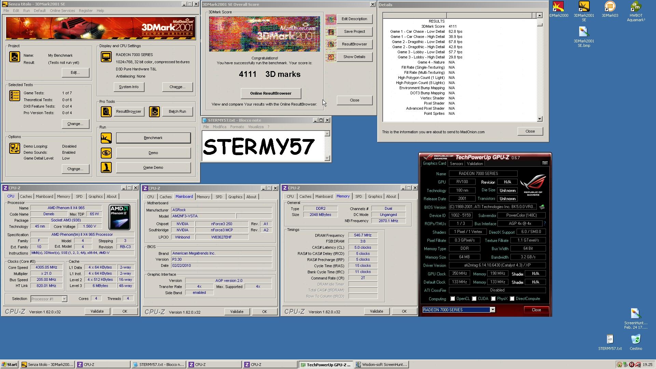The height and width of the screenshot is (369, 656).
Task: Click the Show Details button
Action: click(x=354, y=57)
